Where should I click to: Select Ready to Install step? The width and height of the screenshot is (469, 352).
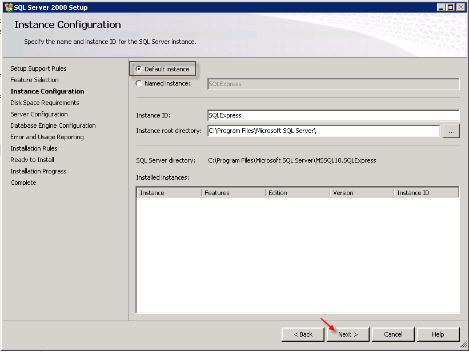32,160
